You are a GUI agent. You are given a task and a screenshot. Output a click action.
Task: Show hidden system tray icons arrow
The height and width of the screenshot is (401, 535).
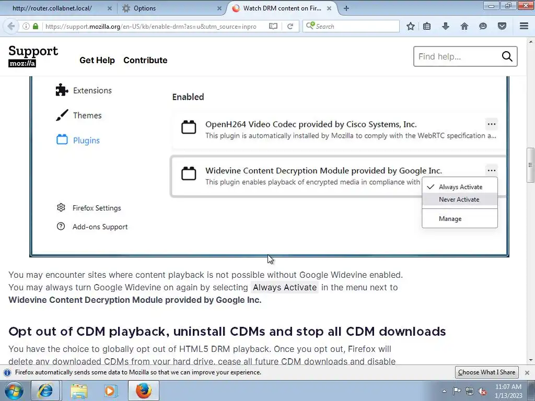[x=444, y=391]
